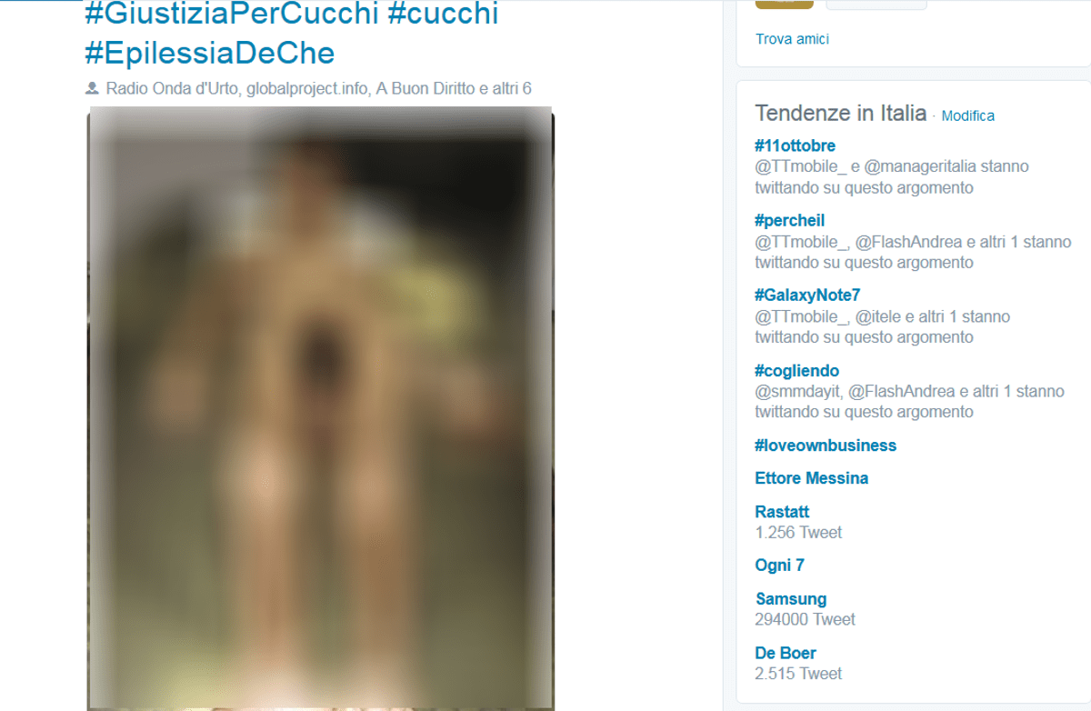This screenshot has width=1091, height=711.
Task: Click the Trova amici link
Action: (x=792, y=39)
